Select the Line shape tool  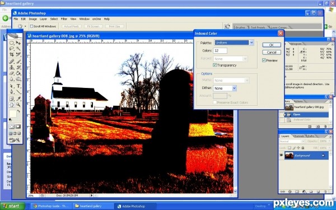(18, 92)
